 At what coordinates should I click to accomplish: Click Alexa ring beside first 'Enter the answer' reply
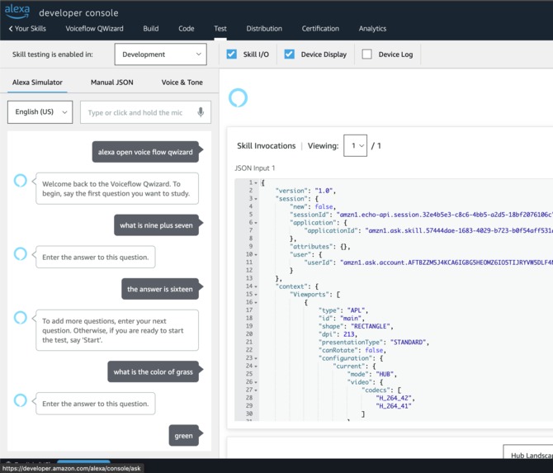tap(20, 253)
